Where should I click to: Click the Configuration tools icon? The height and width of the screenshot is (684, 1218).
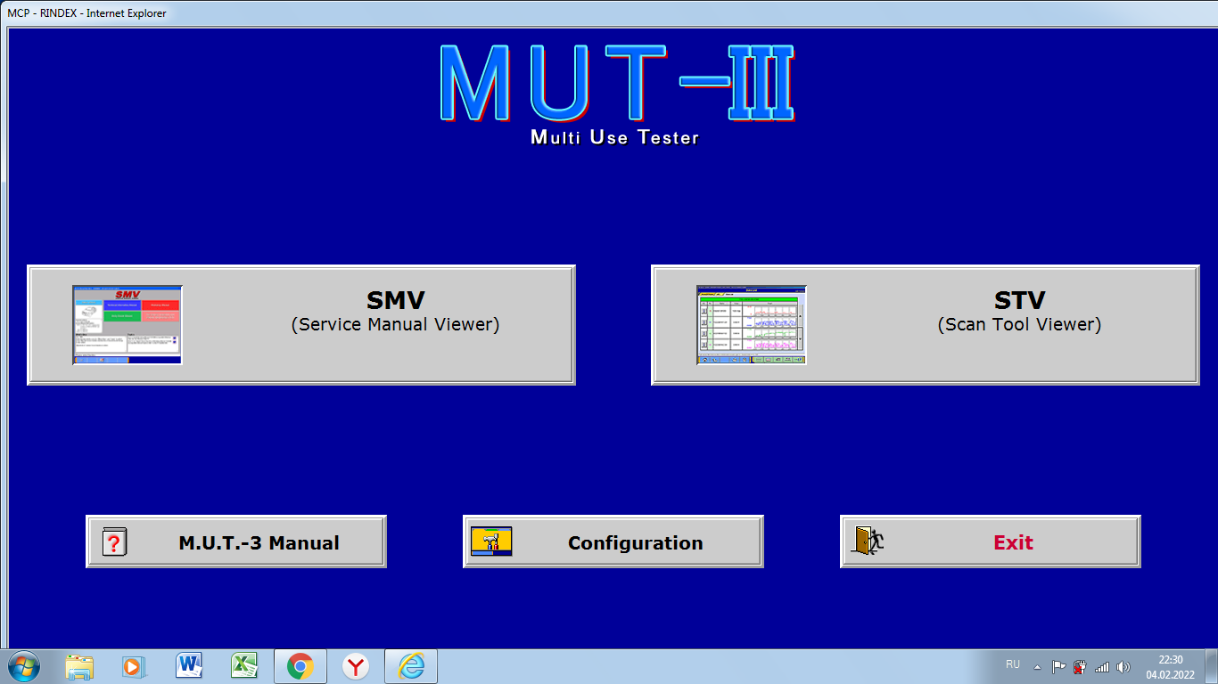click(491, 541)
